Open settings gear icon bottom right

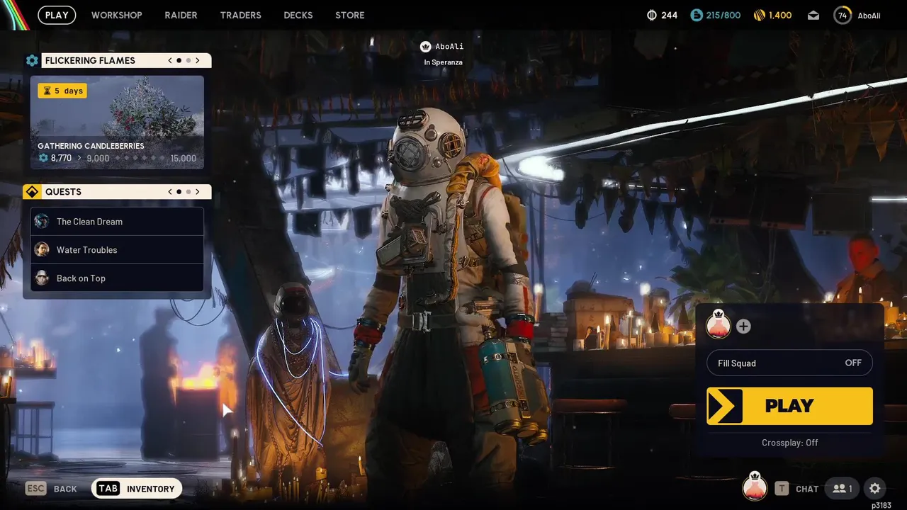coord(875,489)
